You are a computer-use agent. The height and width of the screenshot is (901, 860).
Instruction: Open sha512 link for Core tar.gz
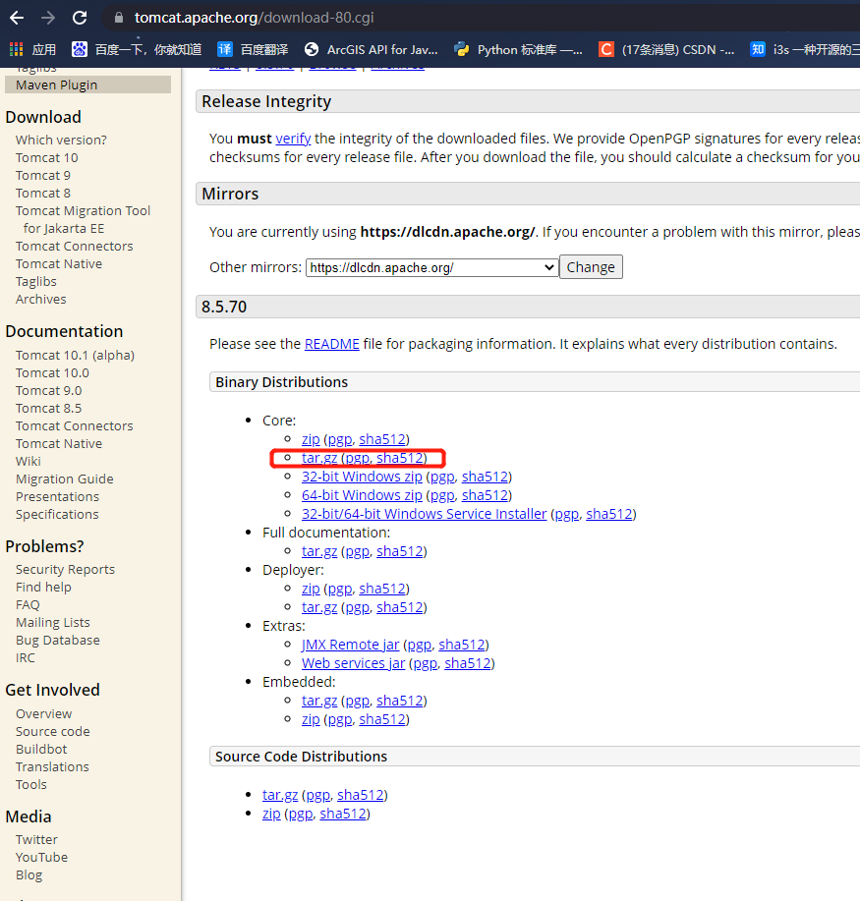[400, 458]
